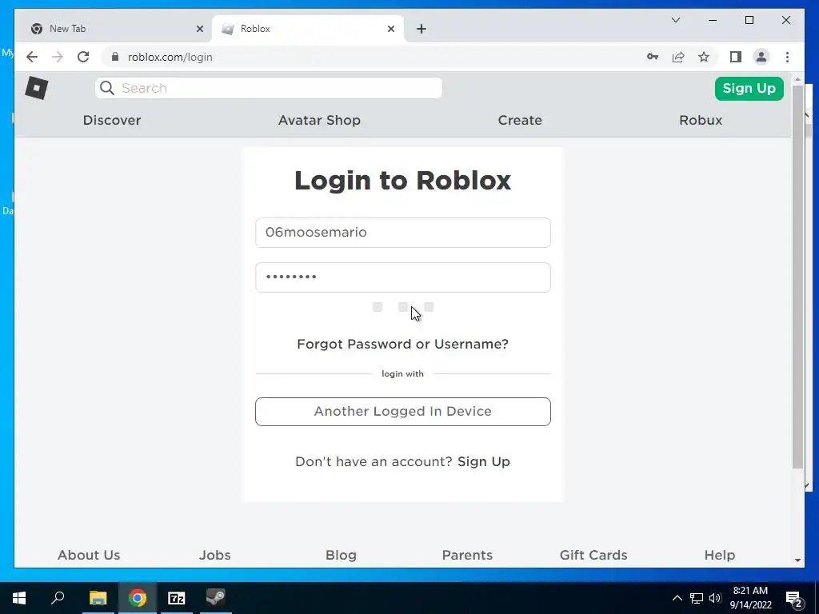
Task: Click the address bar URL roblox.com/login
Action: (x=170, y=57)
